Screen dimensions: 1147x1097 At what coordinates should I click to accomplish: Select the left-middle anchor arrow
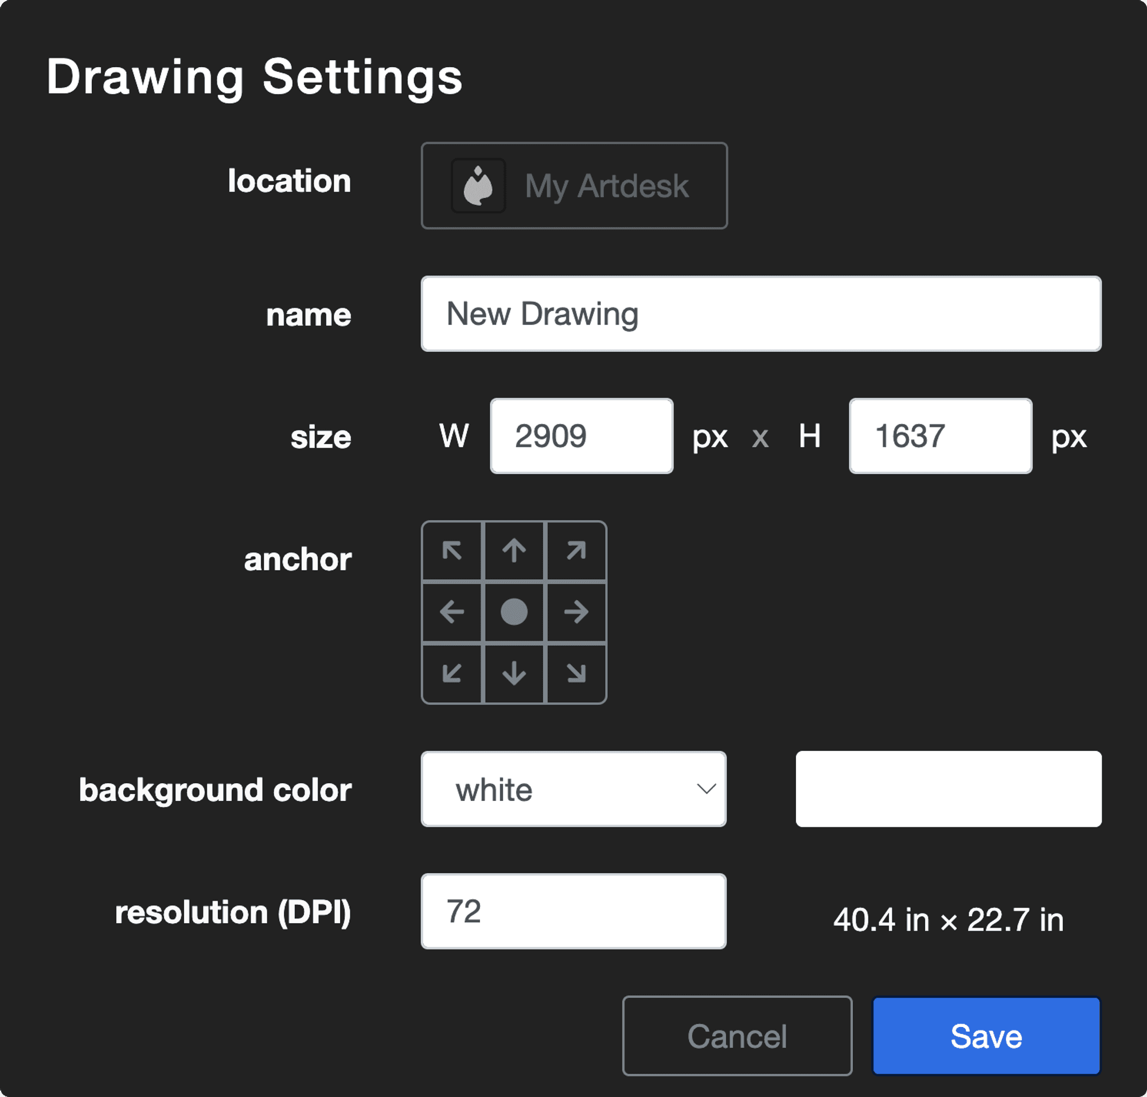452,612
